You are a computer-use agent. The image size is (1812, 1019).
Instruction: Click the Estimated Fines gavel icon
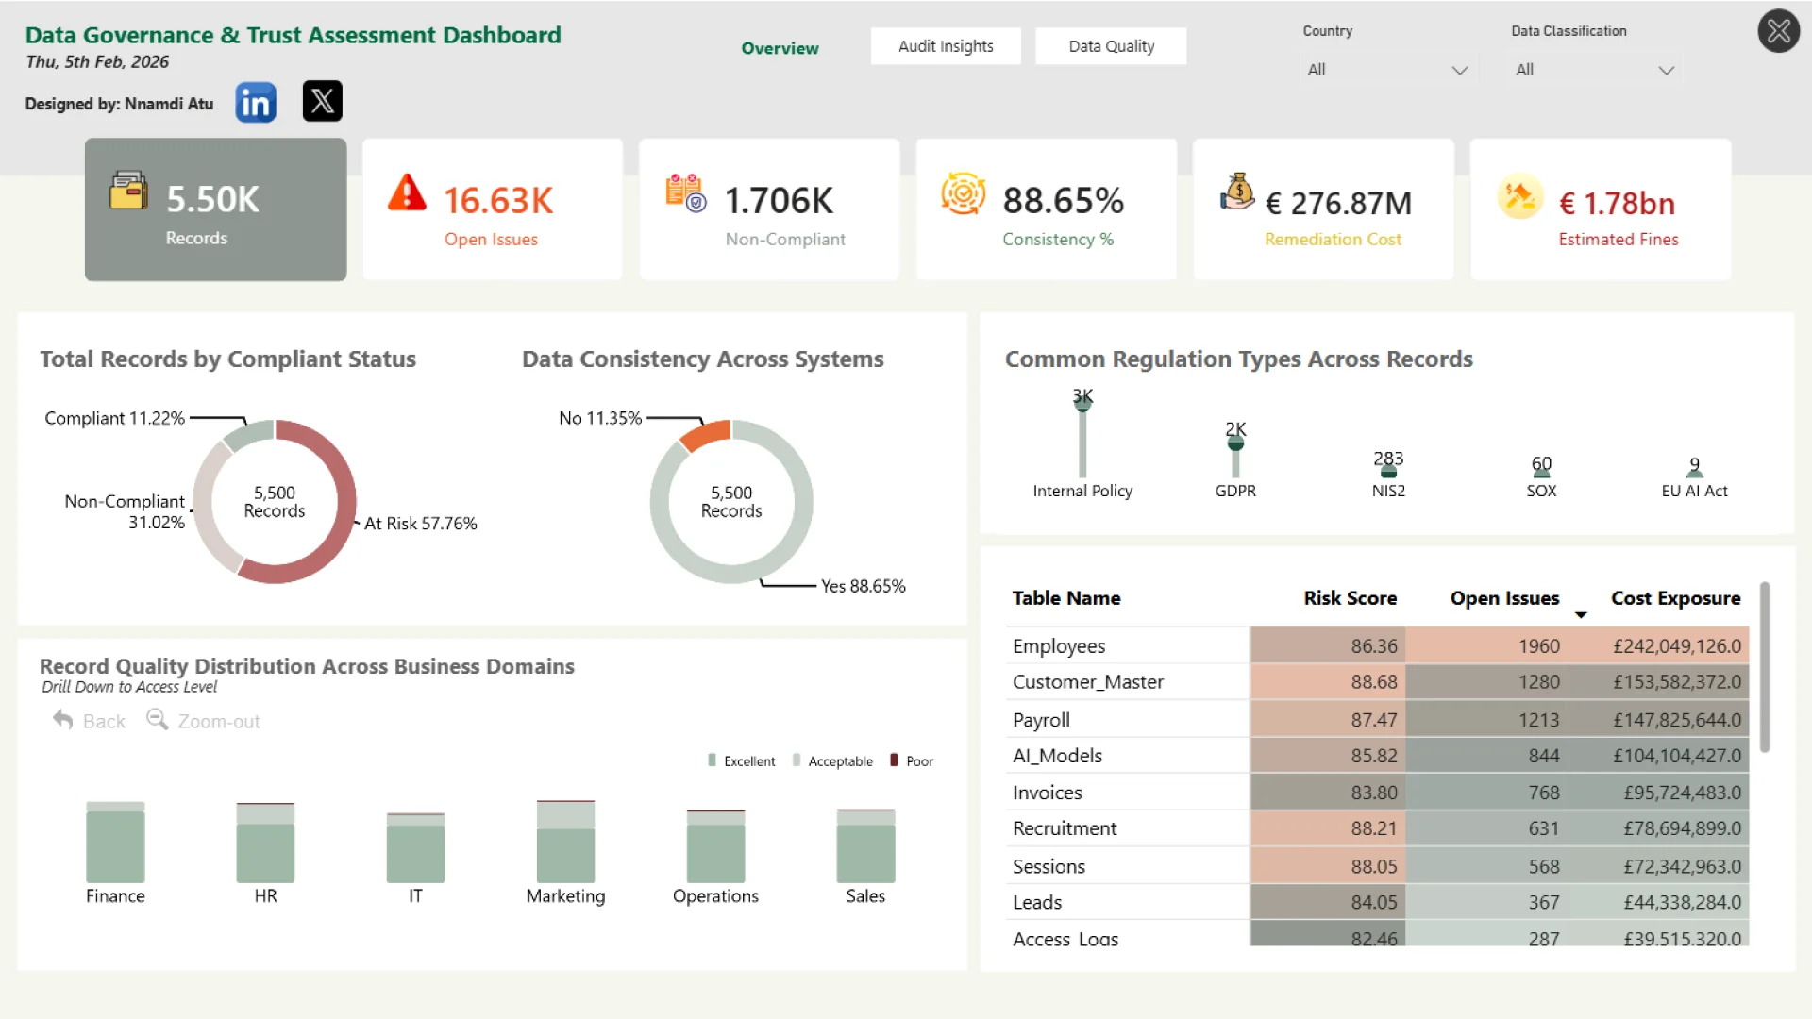(x=1519, y=196)
